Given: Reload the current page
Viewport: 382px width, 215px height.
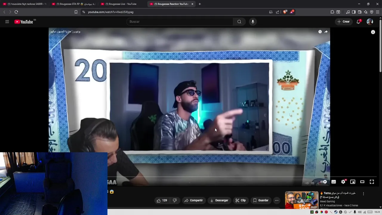Looking at the screenshot, I should click(x=16, y=12).
